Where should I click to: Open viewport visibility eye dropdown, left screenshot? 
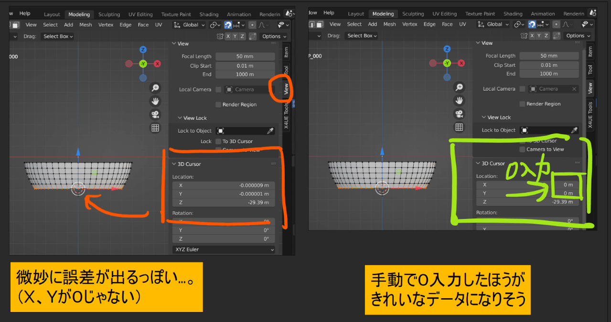284,25
